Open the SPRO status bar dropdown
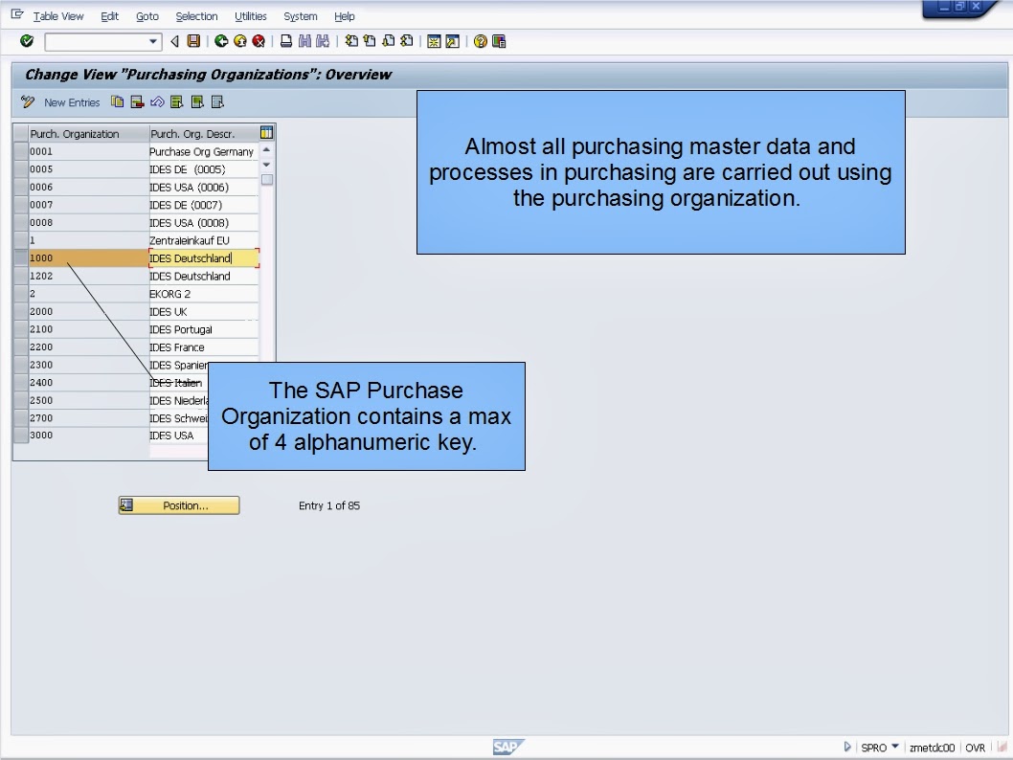The image size is (1013, 760). click(x=895, y=747)
